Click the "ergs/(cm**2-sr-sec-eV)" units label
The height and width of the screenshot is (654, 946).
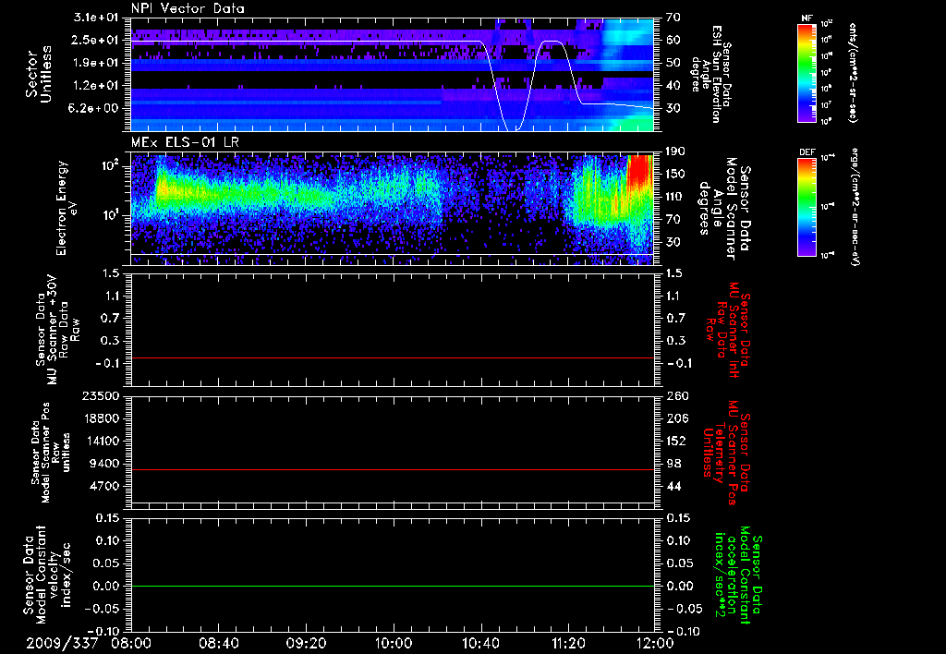click(x=854, y=207)
